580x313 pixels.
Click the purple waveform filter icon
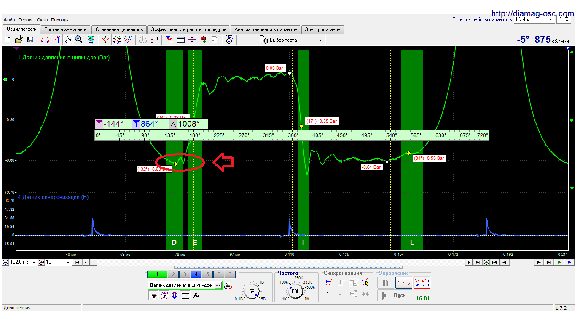pyautogui.click(x=164, y=295)
